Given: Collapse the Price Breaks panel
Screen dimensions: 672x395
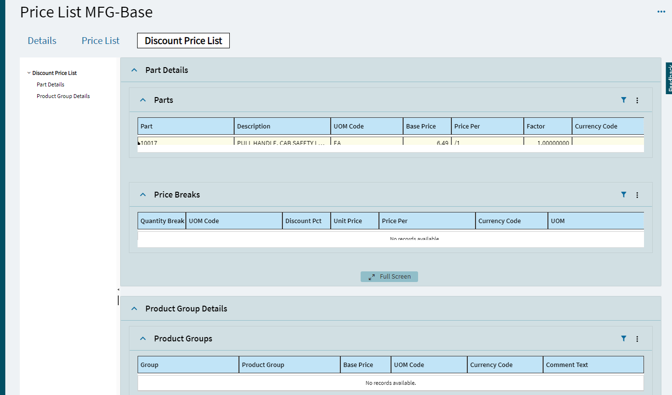Looking at the screenshot, I should click(x=143, y=195).
